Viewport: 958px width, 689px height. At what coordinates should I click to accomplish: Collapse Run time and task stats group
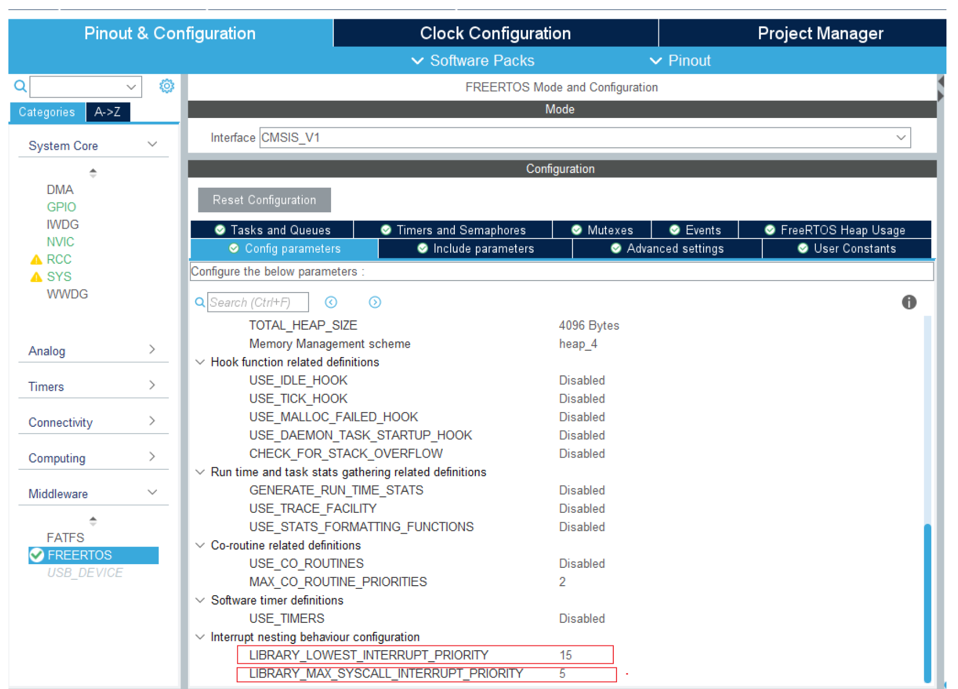[x=200, y=472]
